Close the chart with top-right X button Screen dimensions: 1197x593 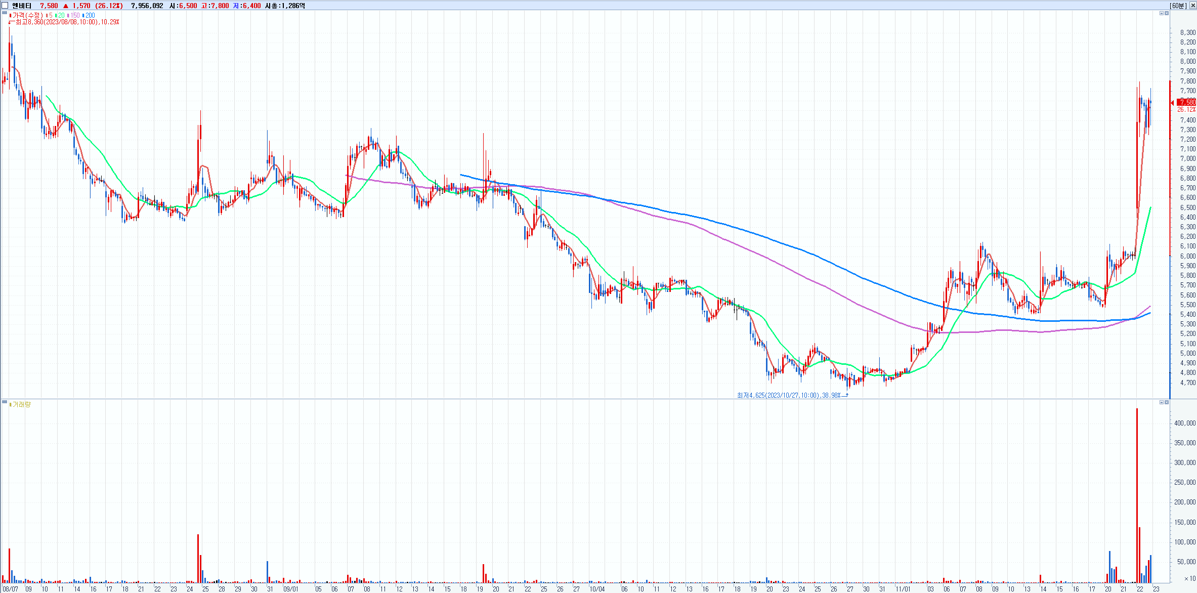click(x=1192, y=6)
